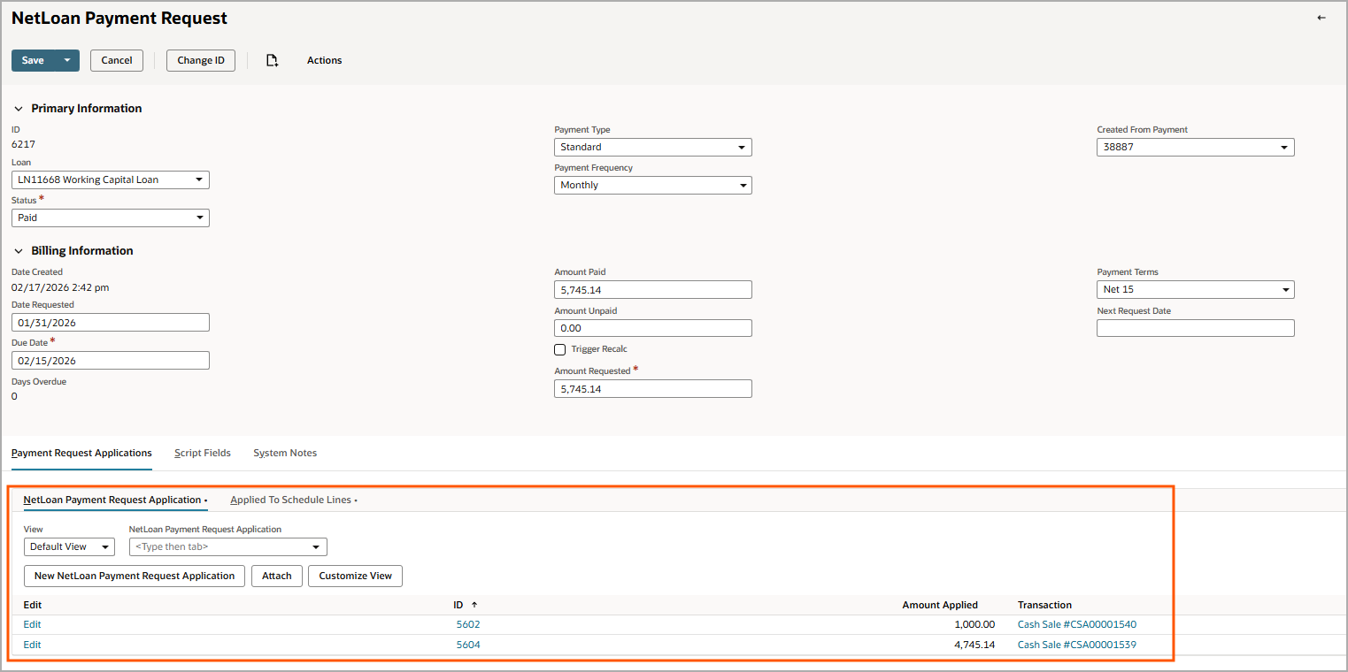Click the new document icon beside Change ID
Viewport: 1348px width, 672px height.
[272, 60]
